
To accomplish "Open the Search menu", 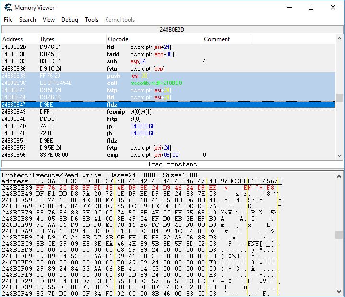I will click(x=27, y=20).
